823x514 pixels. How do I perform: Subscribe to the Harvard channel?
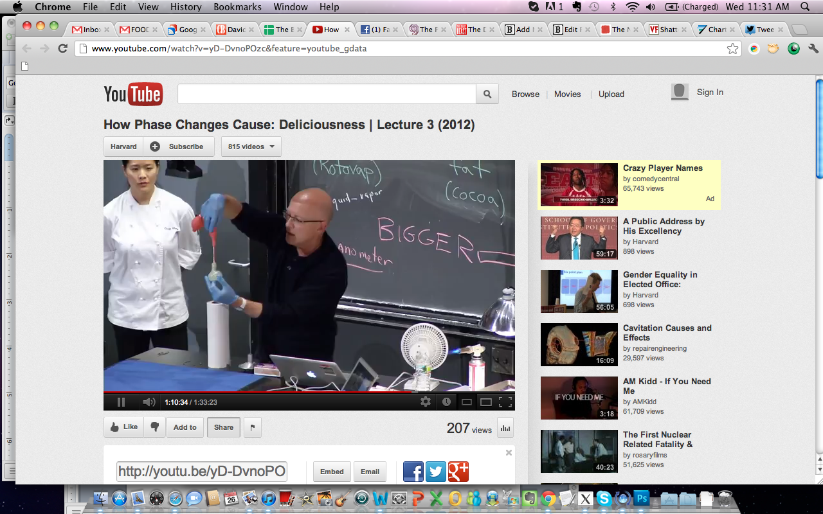[177, 146]
